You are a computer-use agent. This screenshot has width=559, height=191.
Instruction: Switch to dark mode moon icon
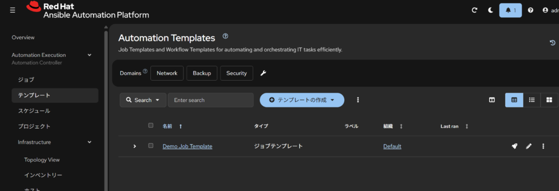(491, 10)
